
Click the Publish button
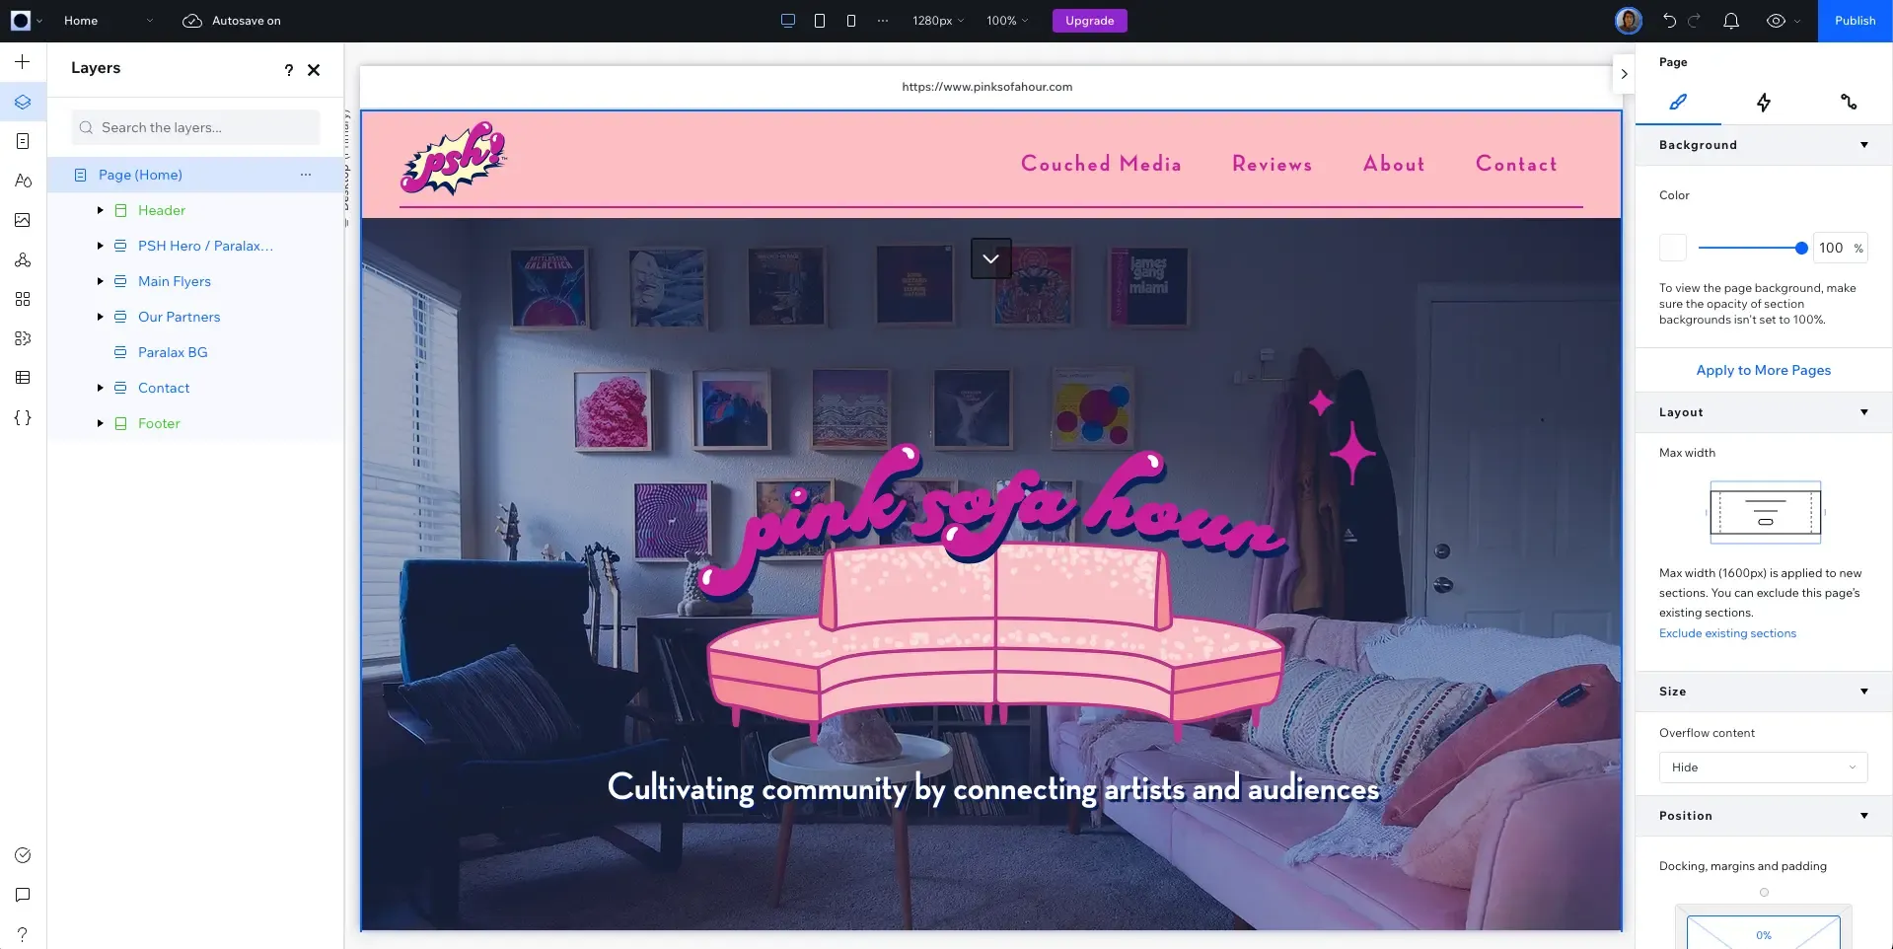[x=1855, y=21]
